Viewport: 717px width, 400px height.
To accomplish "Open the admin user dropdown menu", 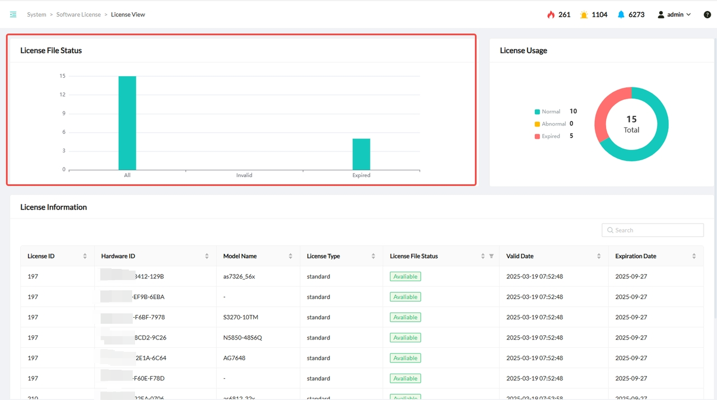I will (674, 15).
